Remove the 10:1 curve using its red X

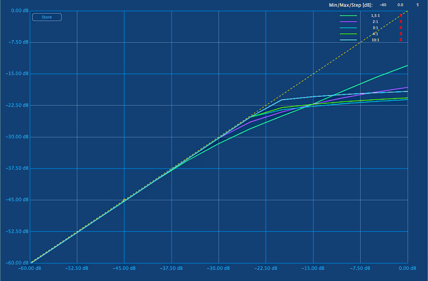coord(401,40)
